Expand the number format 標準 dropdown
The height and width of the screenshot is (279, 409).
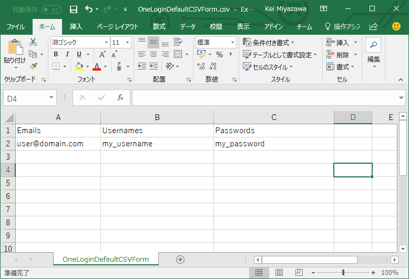click(232, 42)
